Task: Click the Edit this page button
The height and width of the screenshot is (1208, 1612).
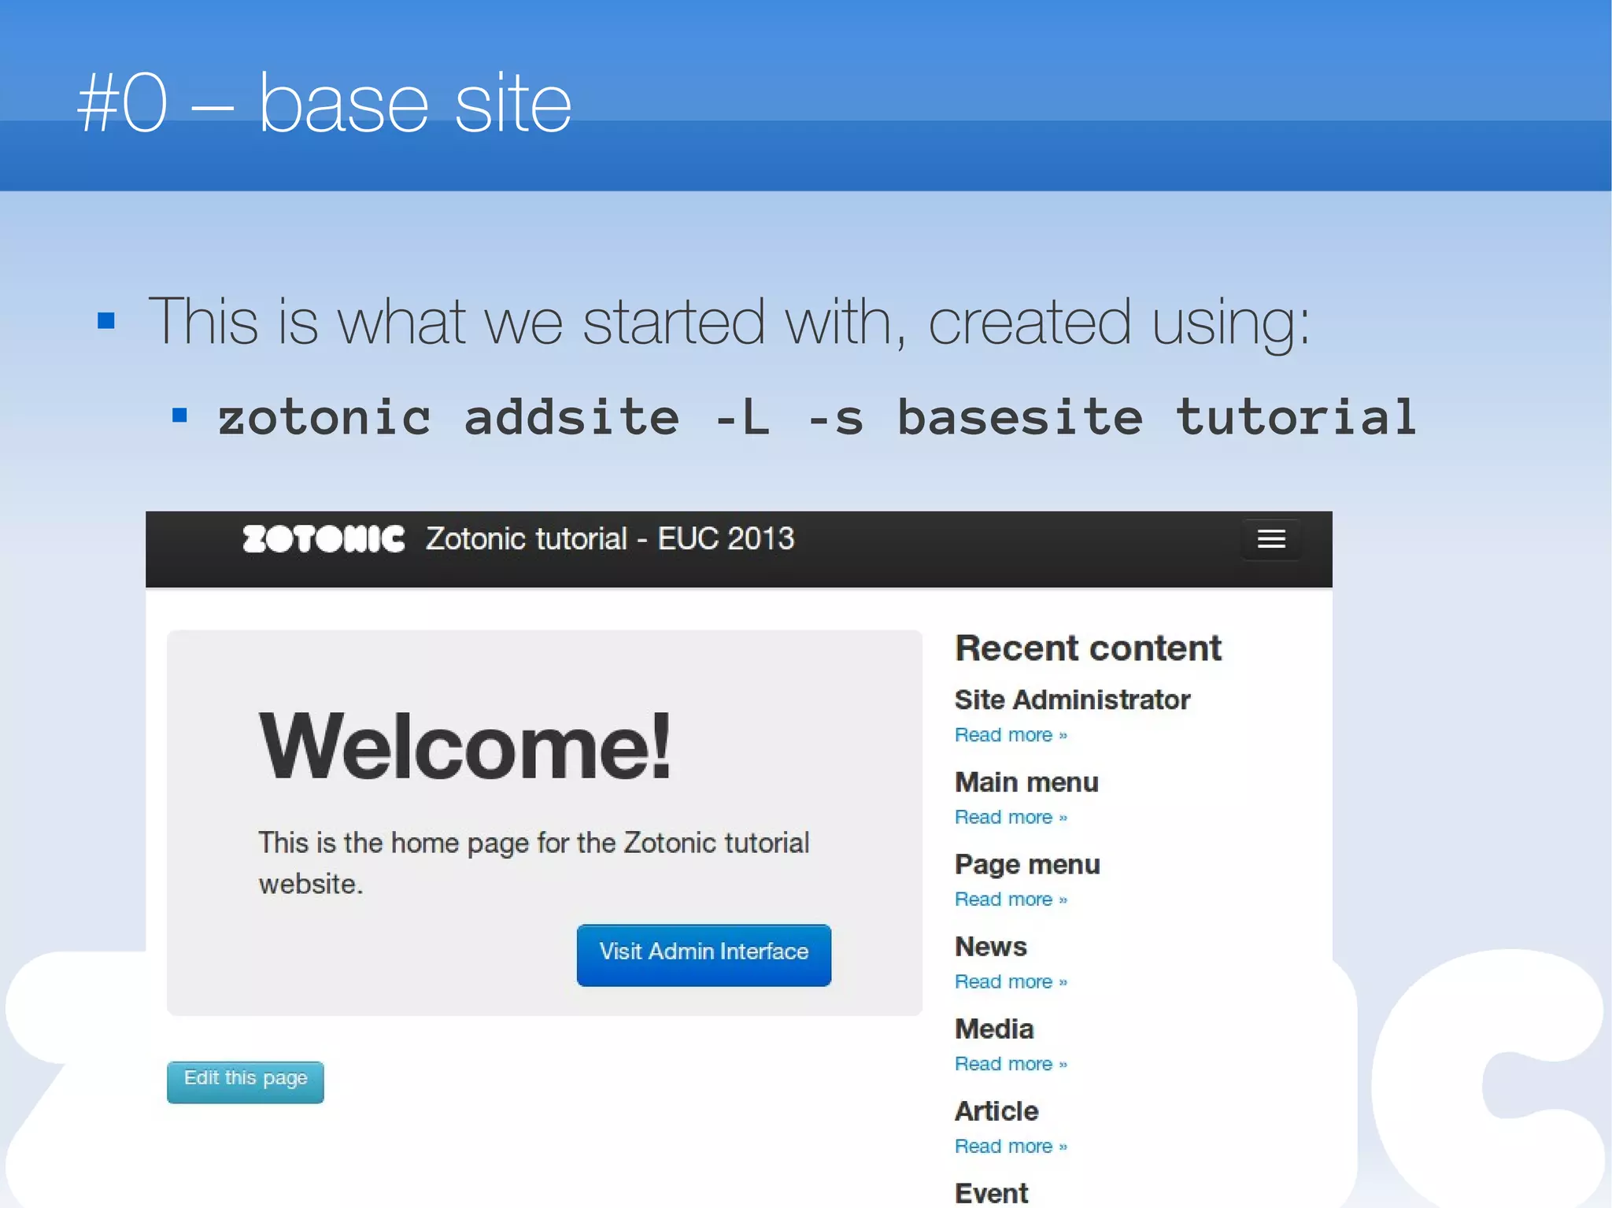Action: [x=246, y=1081]
